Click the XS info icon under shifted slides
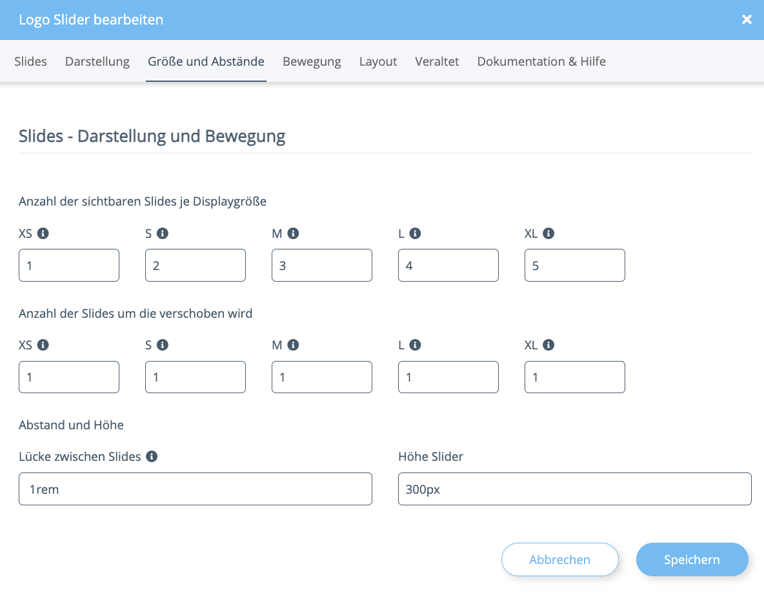 (43, 345)
